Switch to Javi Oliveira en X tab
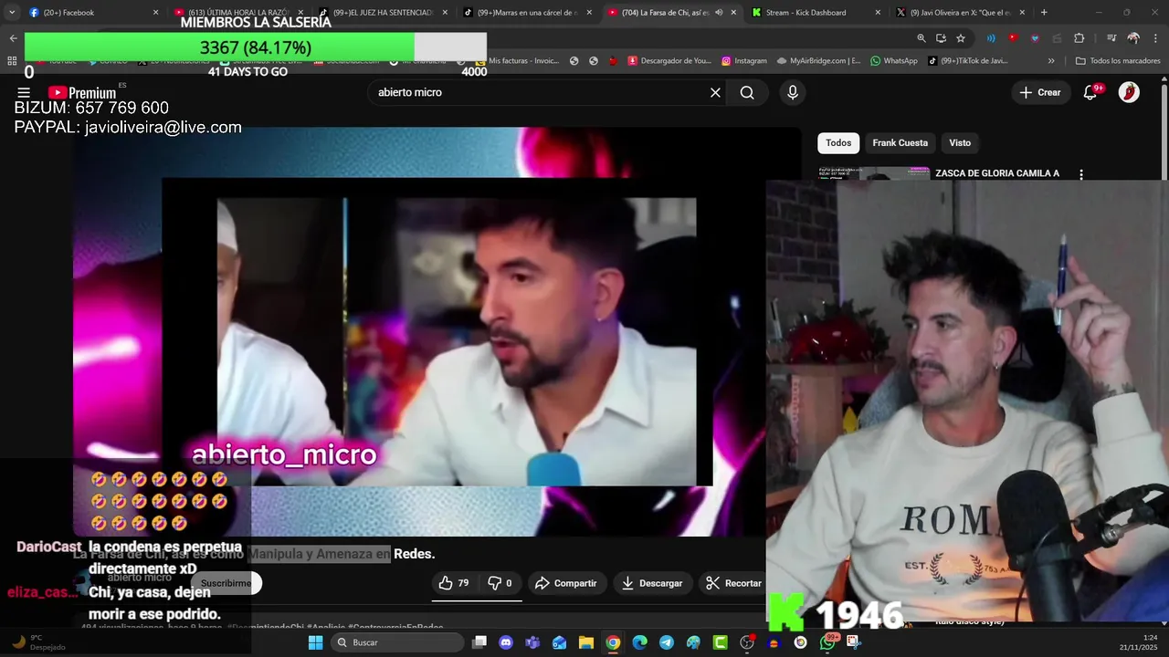The width and height of the screenshot is (1169, 657). tap(962, 13)
